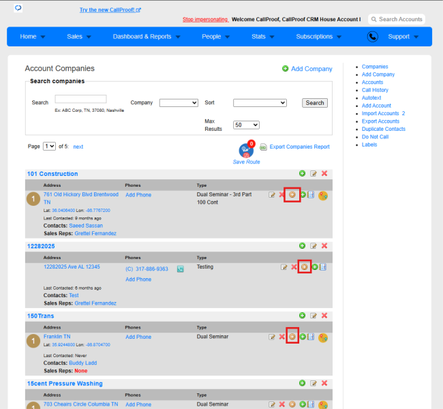
Task: Click the 'Testing' type text
Action: point(205,267)
